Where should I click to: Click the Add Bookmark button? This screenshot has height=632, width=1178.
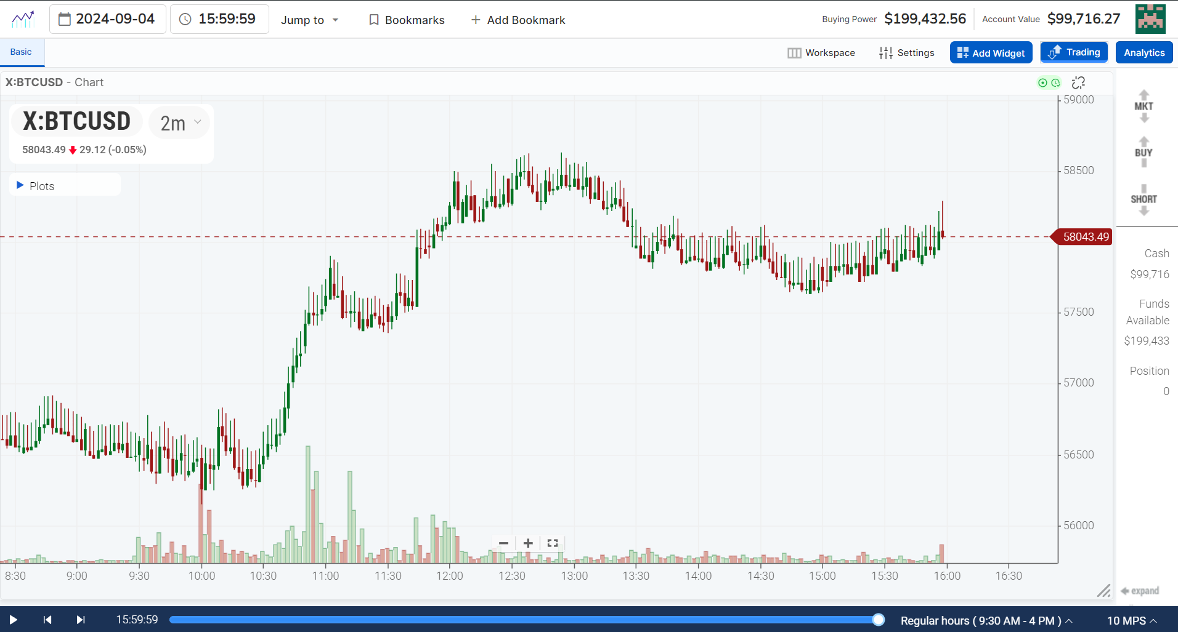(x=518, y=20)
